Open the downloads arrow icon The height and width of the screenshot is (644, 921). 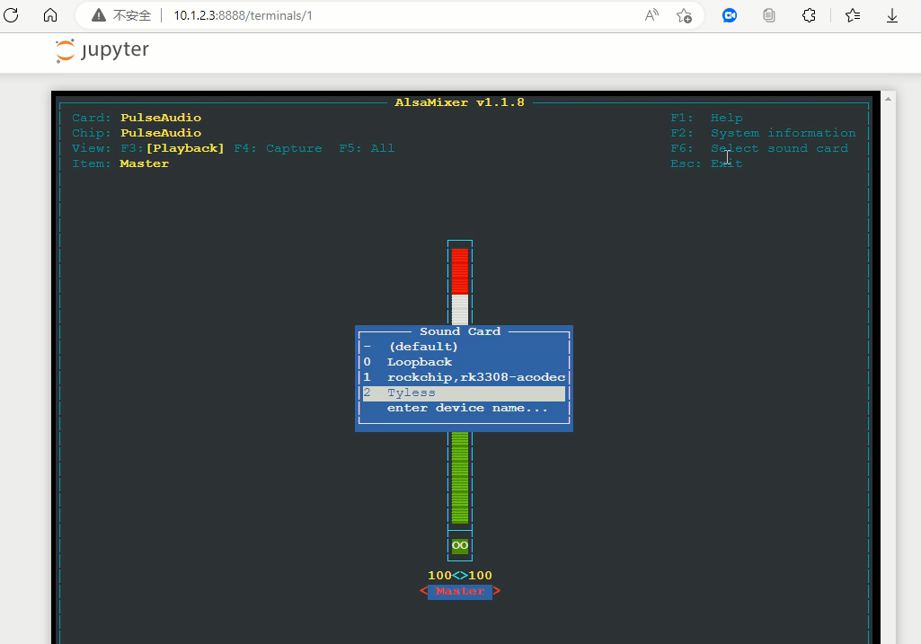point(892,15)
